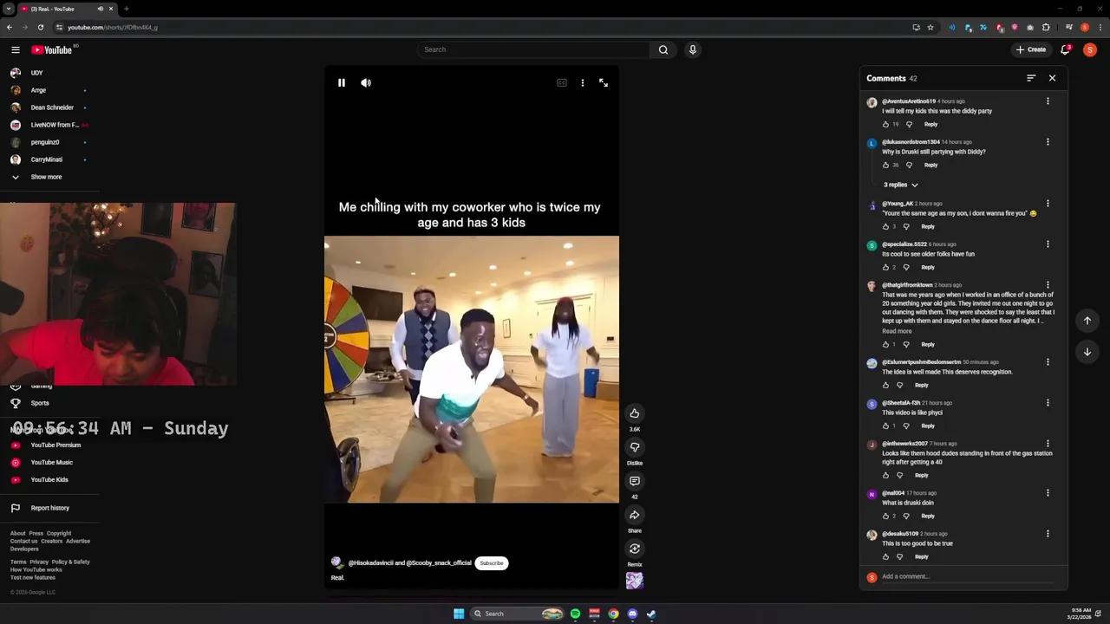This screenshot has height=624, width=1110.
Task: Open the comment sort options
Action: pyautogui.click(x=1031, y=78)
